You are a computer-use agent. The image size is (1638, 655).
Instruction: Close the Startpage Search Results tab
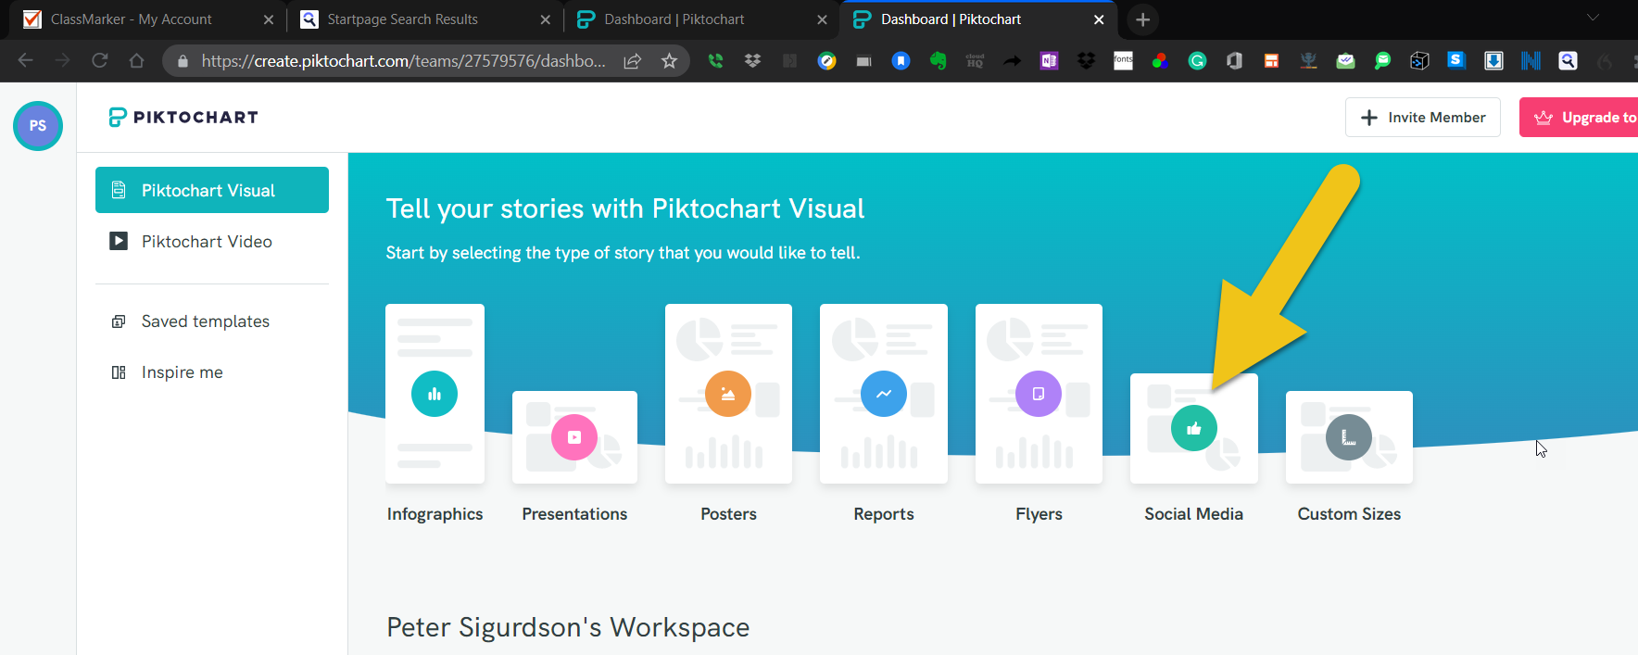[546, 19]
